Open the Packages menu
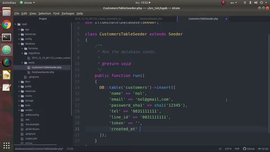270x152 pixels. [x=68, y=14]
